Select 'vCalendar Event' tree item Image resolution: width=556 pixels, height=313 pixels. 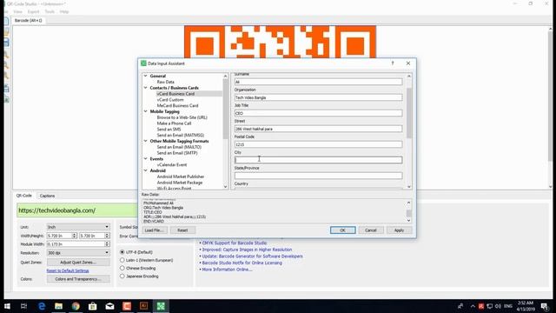click(x=172, y=164)
